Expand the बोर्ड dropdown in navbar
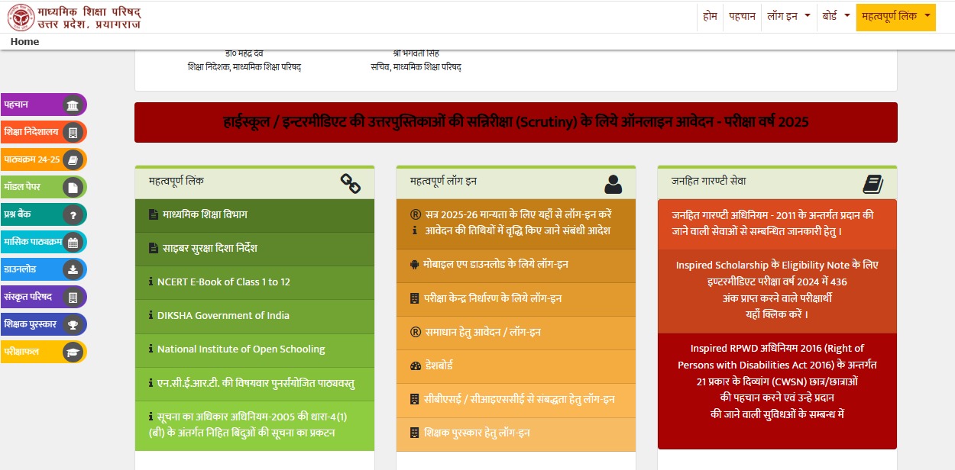The image size is (955, 470). [x=836, y=16]
